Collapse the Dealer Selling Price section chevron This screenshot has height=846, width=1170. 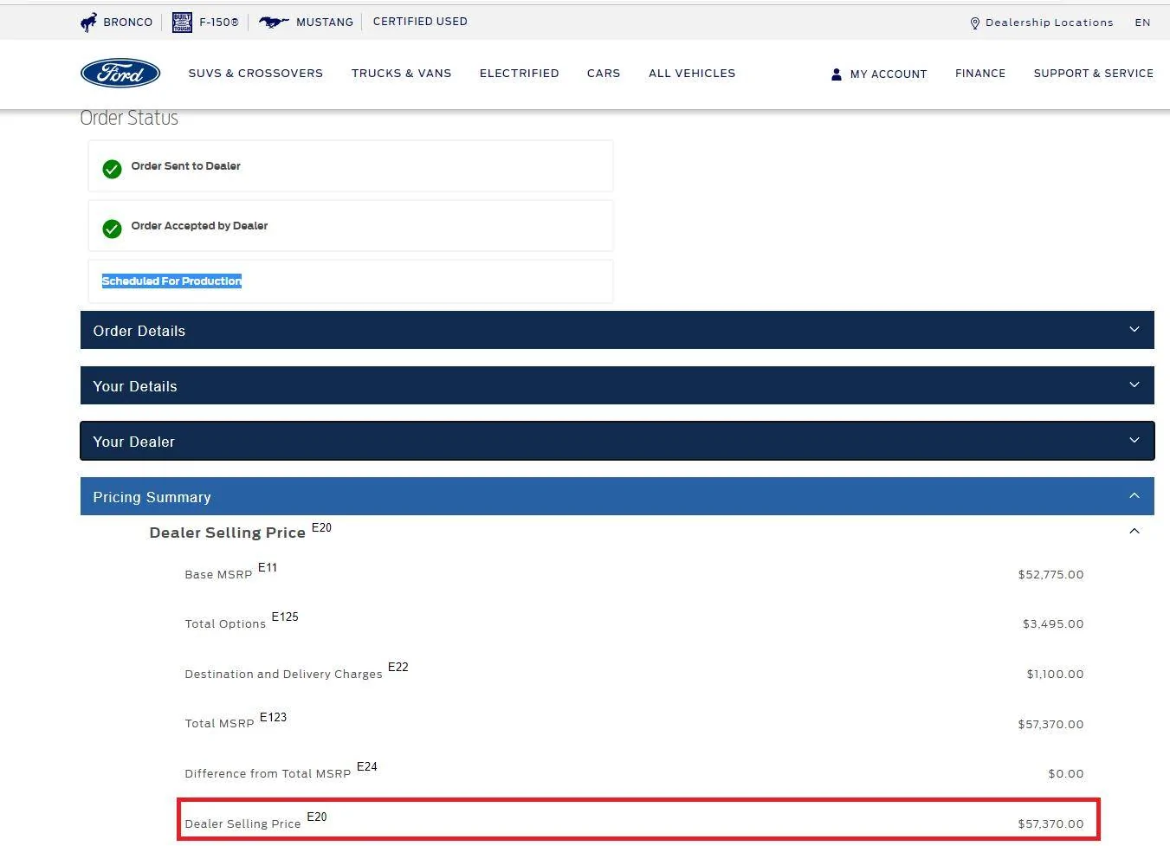click(x=1134, y=531)
